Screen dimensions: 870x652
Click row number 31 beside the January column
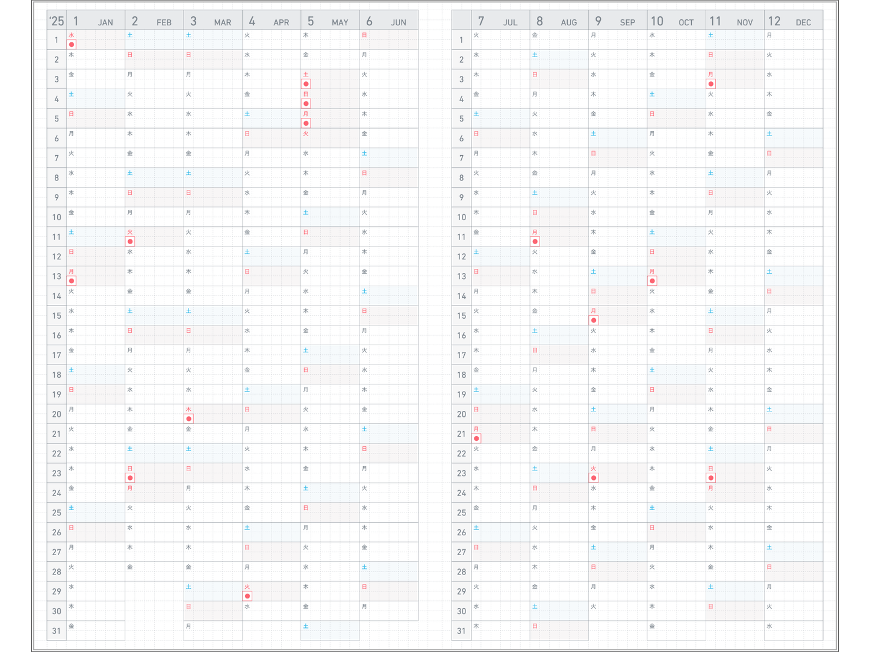pos(57,631)
